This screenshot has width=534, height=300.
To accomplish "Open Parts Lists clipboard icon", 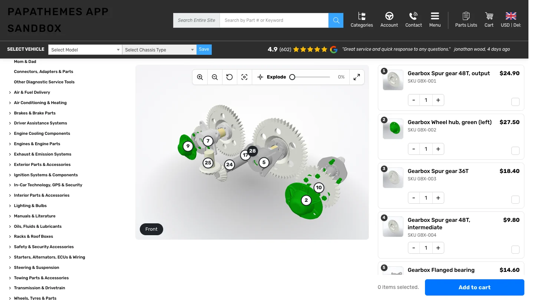I will 466,20.
